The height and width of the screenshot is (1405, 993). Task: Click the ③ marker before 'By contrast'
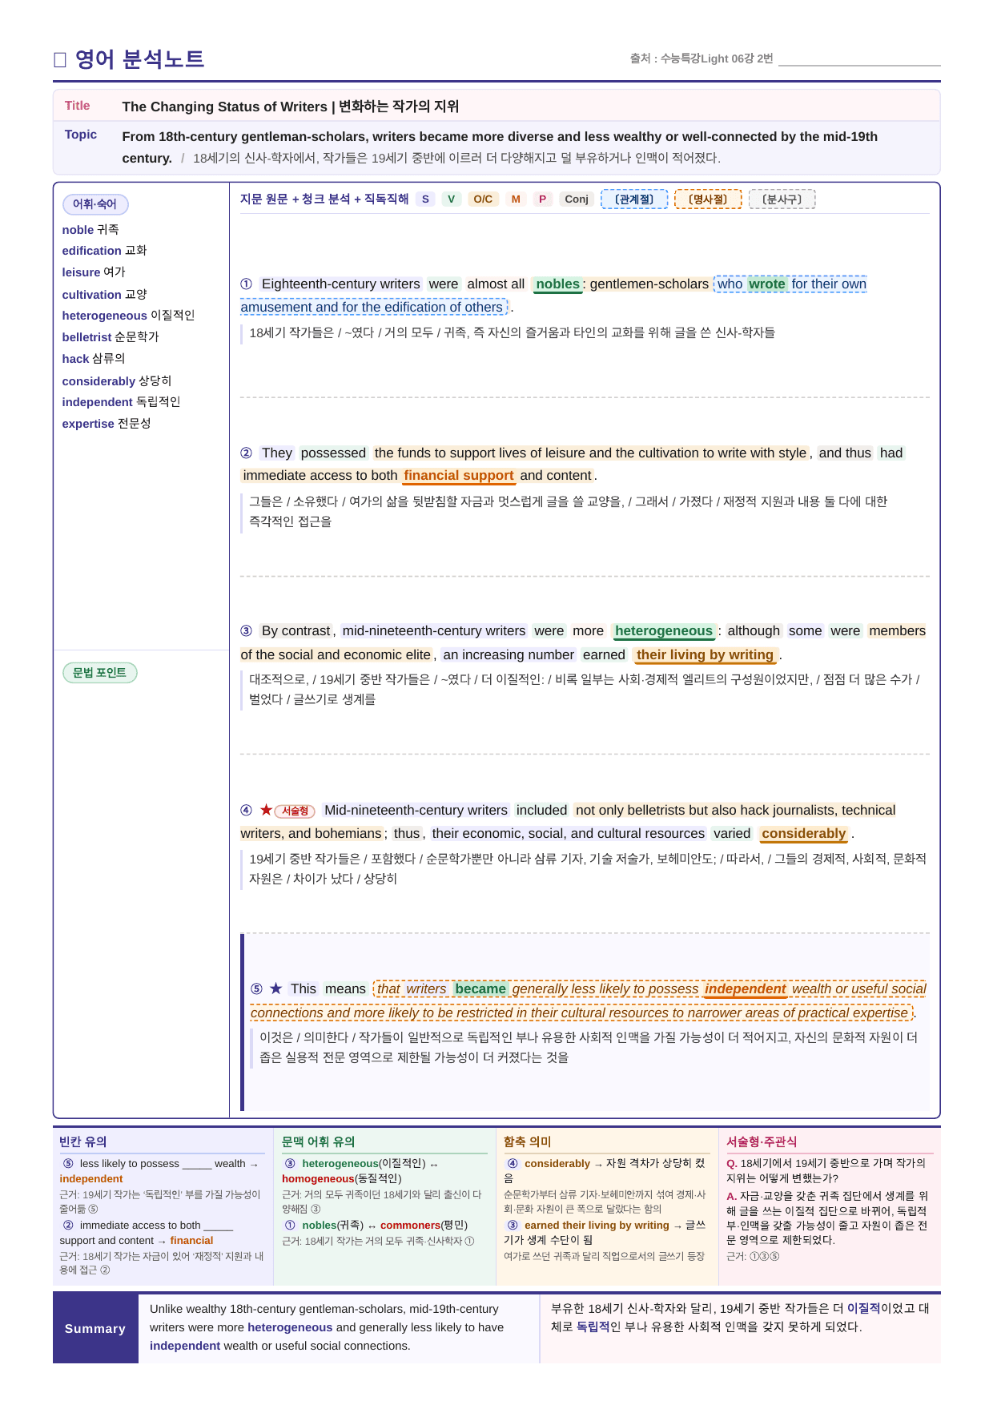tap(247, 631)
